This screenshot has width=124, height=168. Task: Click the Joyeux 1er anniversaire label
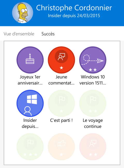(x=30, y=80)
